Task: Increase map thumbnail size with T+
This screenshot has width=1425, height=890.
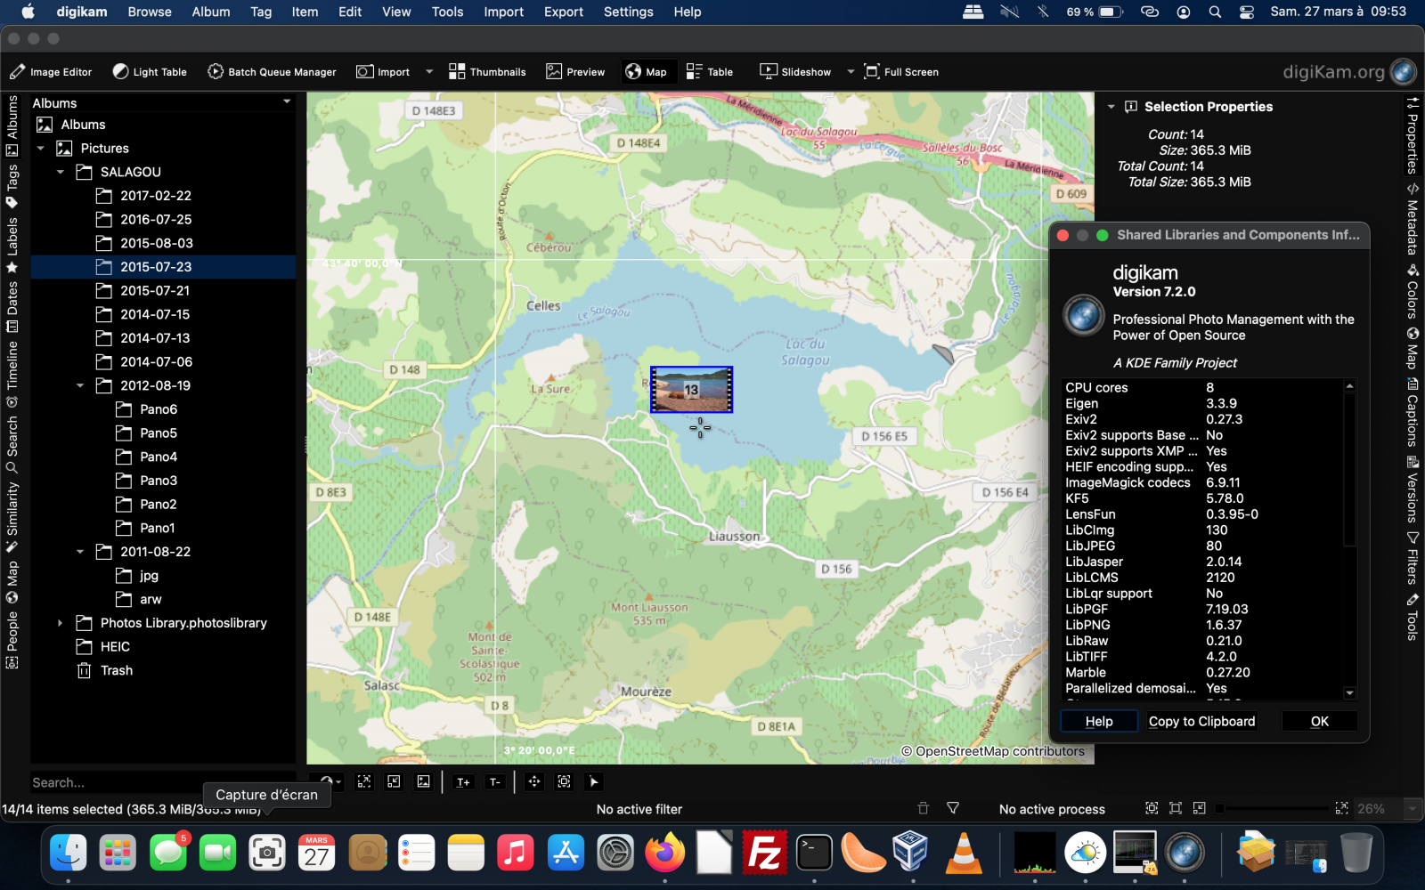Action: pyautogui.click(x=463, y=781)
